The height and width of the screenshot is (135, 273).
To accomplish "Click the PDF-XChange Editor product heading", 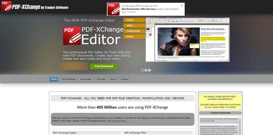I will coord(87,133).
